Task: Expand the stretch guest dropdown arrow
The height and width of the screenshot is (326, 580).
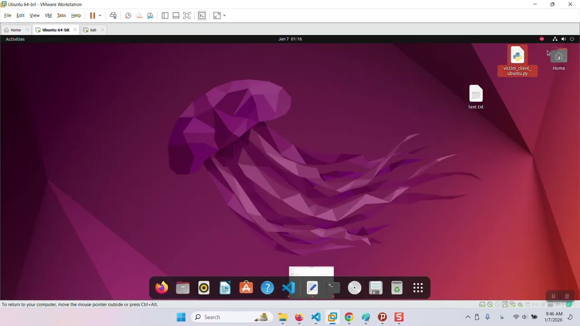Action: 224,15
